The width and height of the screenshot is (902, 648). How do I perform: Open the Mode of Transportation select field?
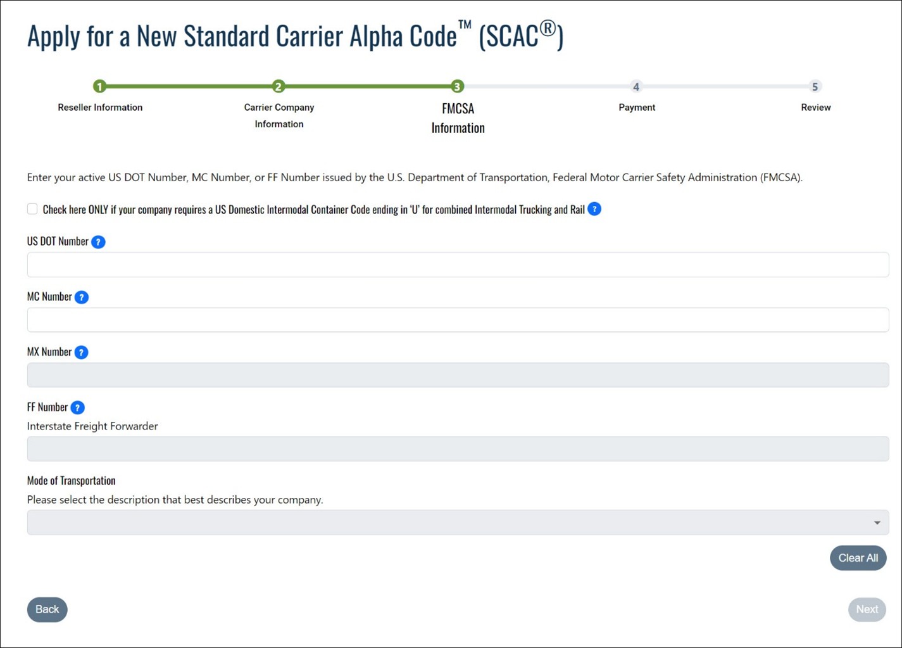coord(458,523)
